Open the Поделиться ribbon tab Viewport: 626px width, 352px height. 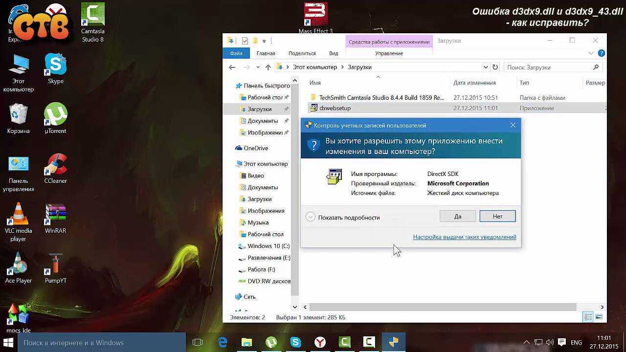click(302, 53)
